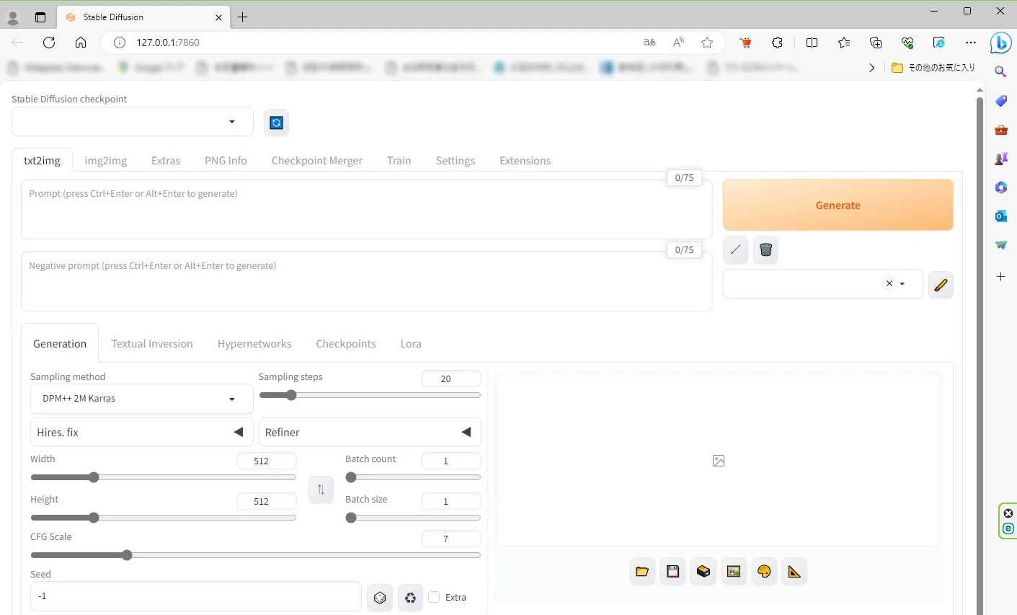Viewport: 1017px width, 615px height.
Task: Expand the favorites bar overflow chevron
Action: 871,68
